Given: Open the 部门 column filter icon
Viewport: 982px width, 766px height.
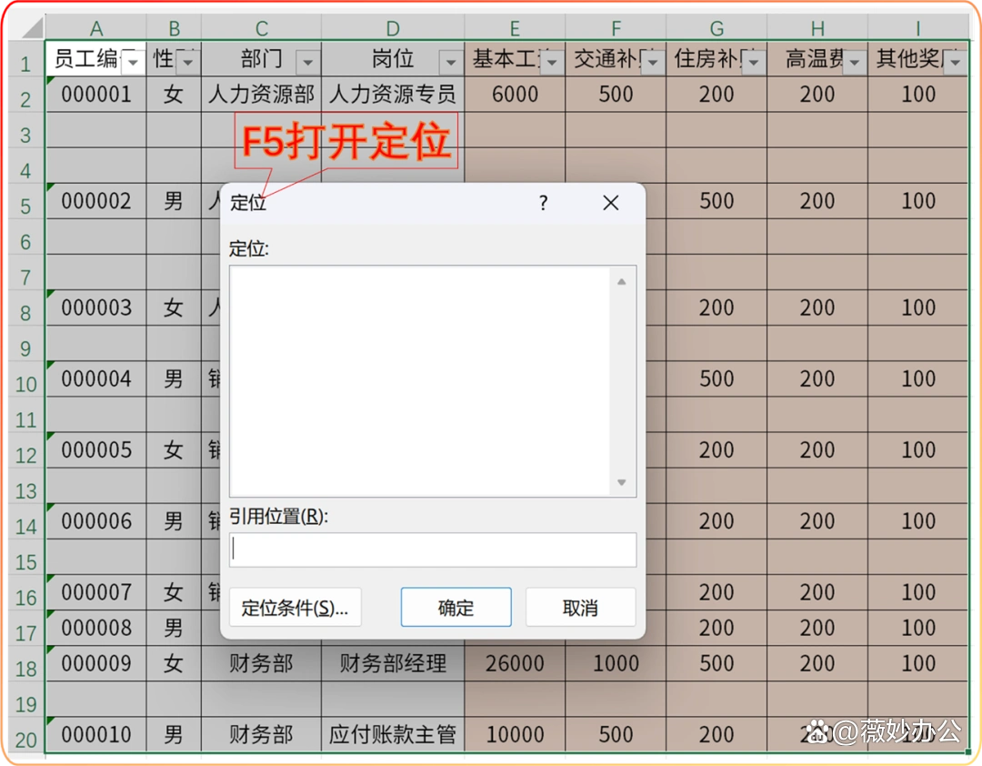Looking at the screenshot, I should click(308, 60).
